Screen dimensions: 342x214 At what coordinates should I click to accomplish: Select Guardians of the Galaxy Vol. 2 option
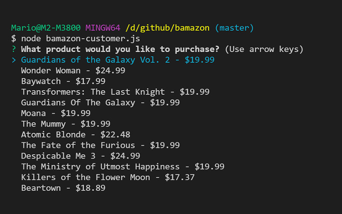click(x=118, y=60)
